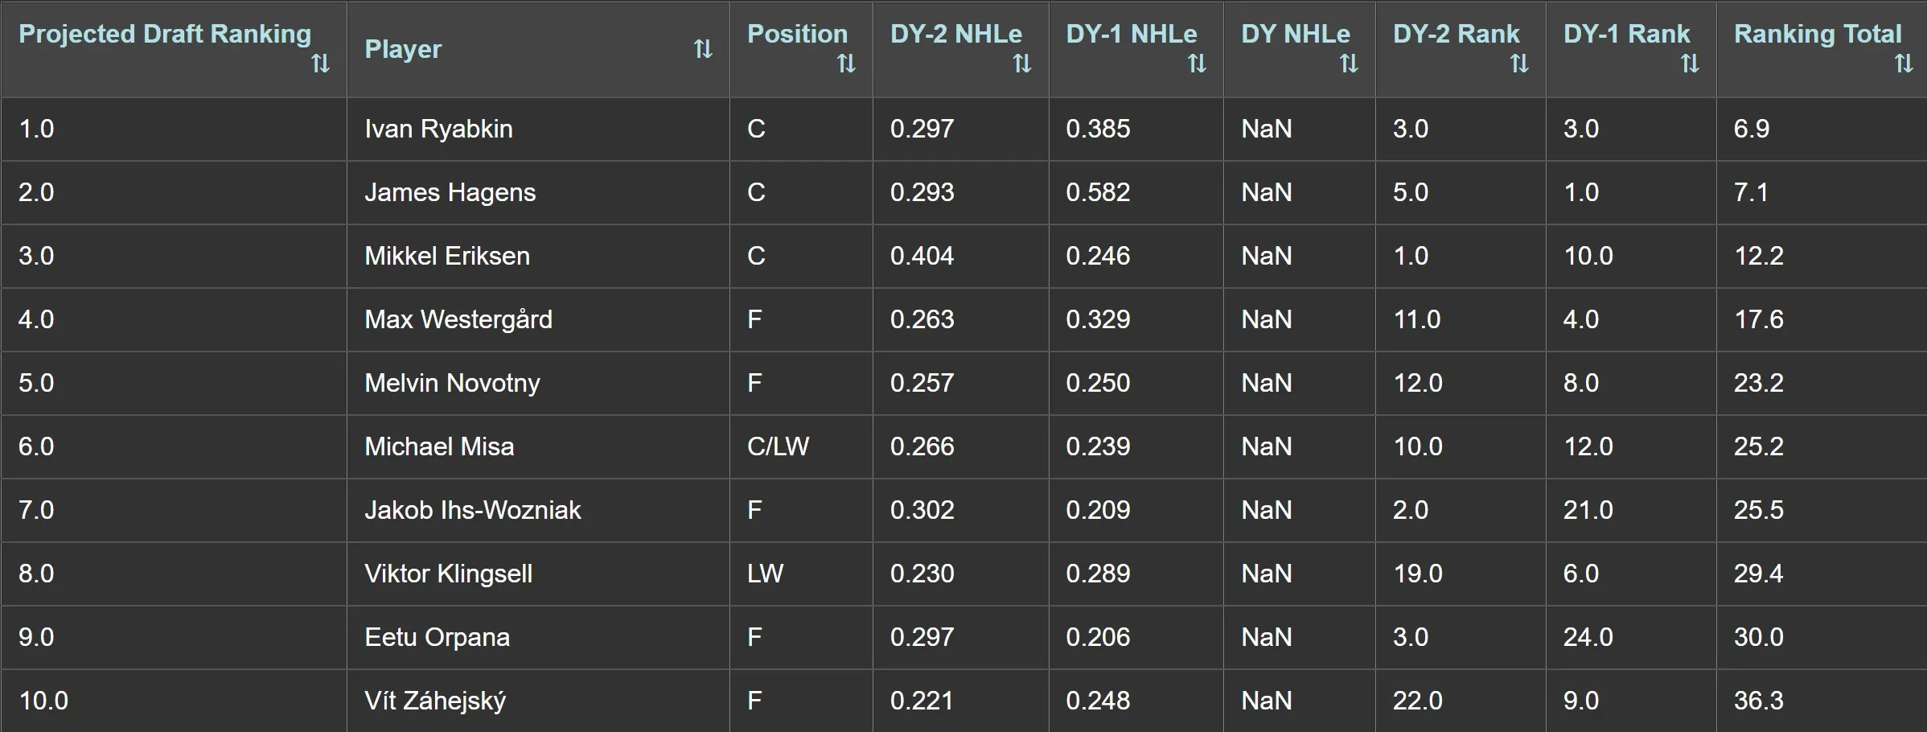This screenshot has height=732, width=1927.
Task: Click the sort arrows beside Player header
Action: click(x=702, y=48)
